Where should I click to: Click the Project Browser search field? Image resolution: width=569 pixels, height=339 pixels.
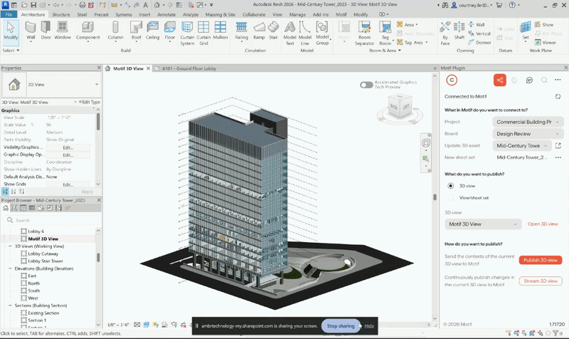click(x=52, y=220)
